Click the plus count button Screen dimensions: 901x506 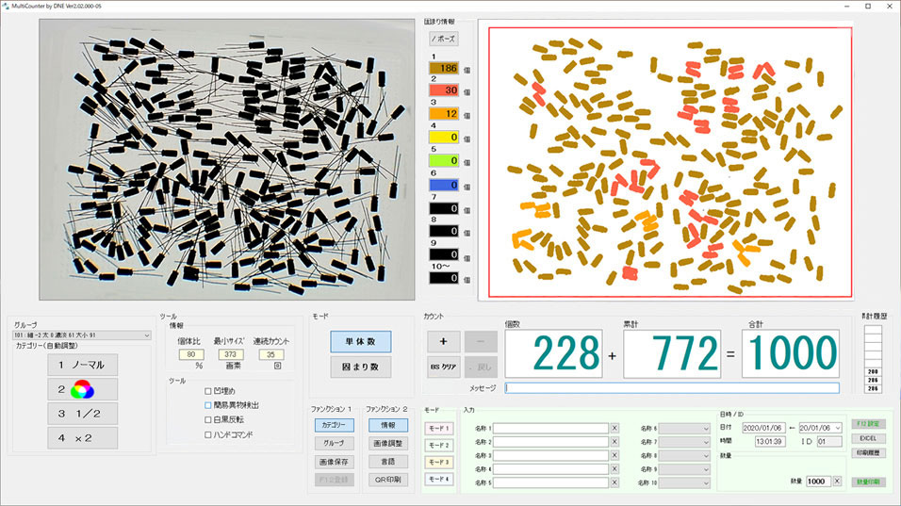point(443,342)
